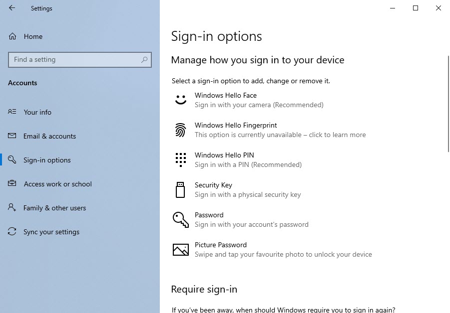Click the Sign-in options key icon in sidebar
This screenshot has height=313, width=450.
(x=12, y=159)
